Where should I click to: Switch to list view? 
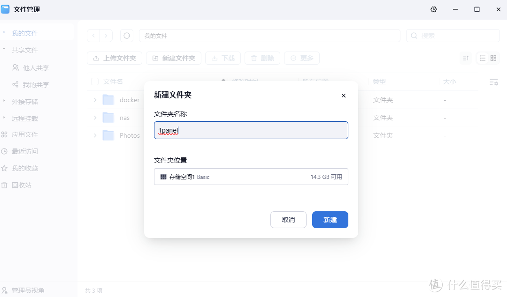[x=483, y=58]
